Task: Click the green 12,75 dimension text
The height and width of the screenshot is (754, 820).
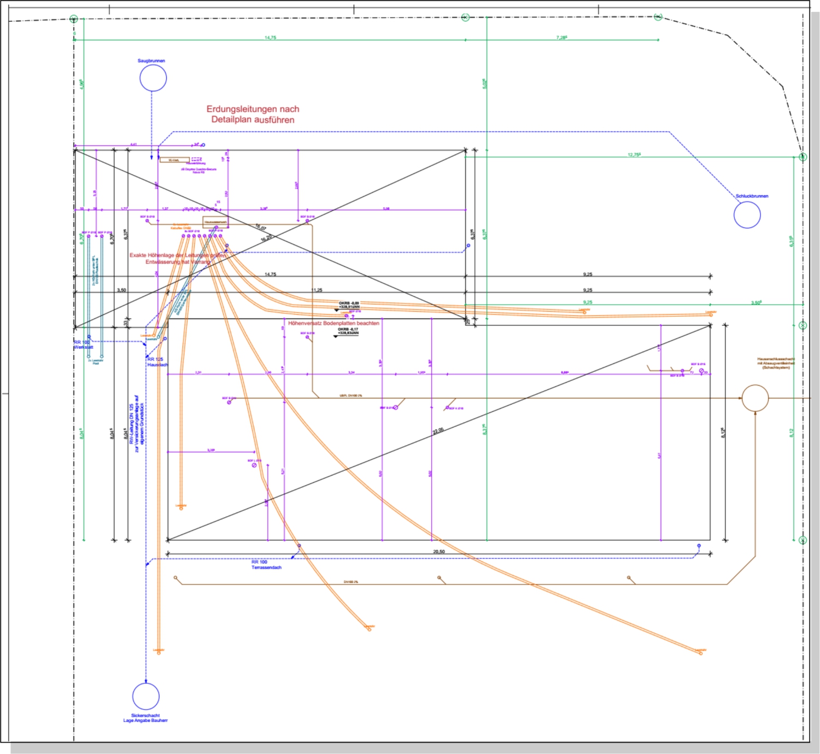Action: point(634,155)
